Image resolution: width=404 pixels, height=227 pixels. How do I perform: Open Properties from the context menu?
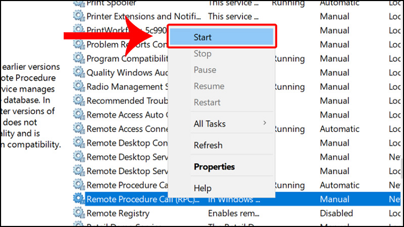(x=214, y=167)
